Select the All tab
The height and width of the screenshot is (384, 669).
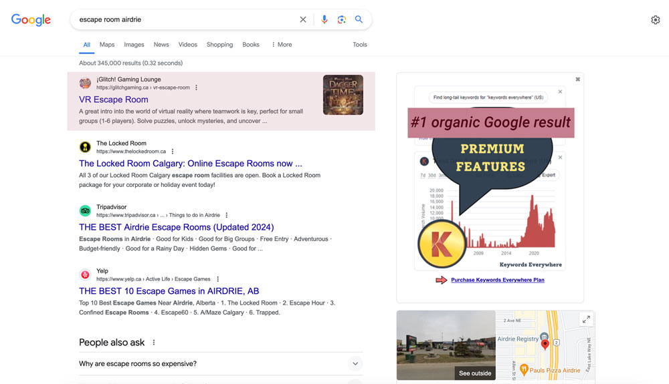click(86, 45)
